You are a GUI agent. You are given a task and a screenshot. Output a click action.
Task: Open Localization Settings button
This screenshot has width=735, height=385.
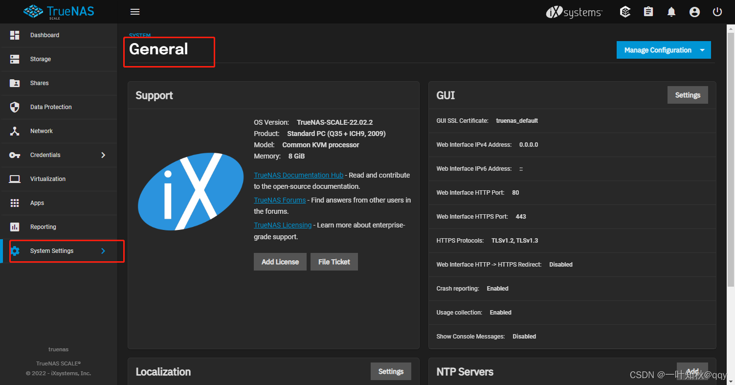[391, 371]
